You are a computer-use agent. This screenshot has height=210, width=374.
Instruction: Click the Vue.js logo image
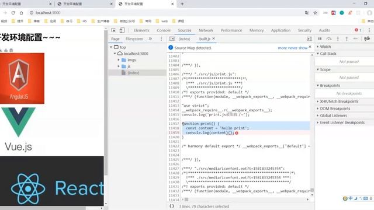click(18, 129)
